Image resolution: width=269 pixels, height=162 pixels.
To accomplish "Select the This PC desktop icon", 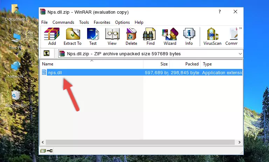I will coord(16,41).
